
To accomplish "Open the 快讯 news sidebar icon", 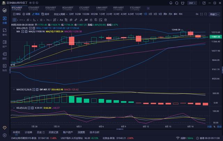I will pyautogui.click(x=5, y=68).
